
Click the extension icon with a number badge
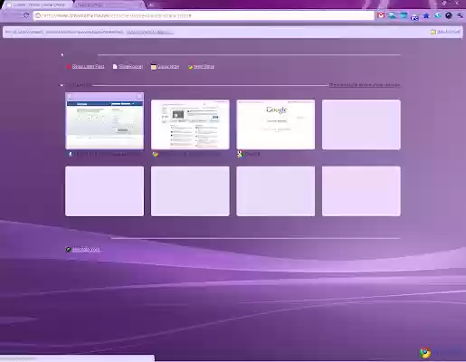(414, 16)
